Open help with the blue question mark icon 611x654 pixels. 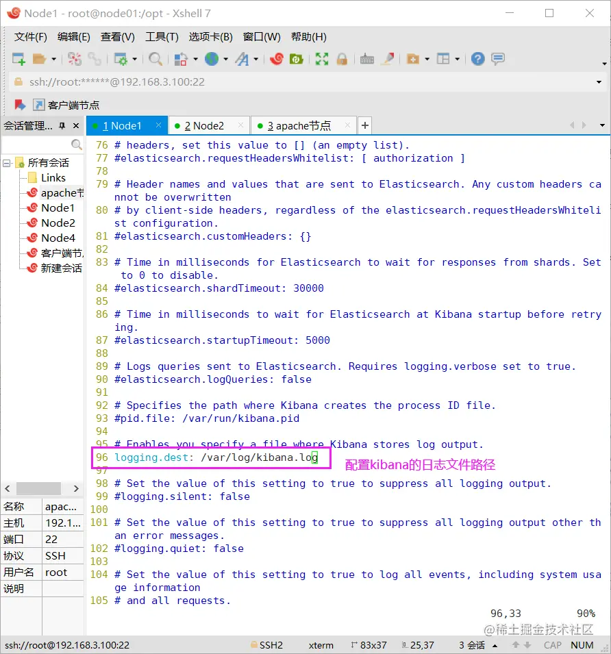478,59
